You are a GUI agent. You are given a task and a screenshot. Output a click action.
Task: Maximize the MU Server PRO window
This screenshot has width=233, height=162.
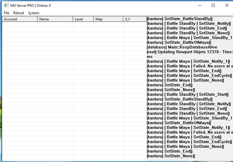[213, 5]
